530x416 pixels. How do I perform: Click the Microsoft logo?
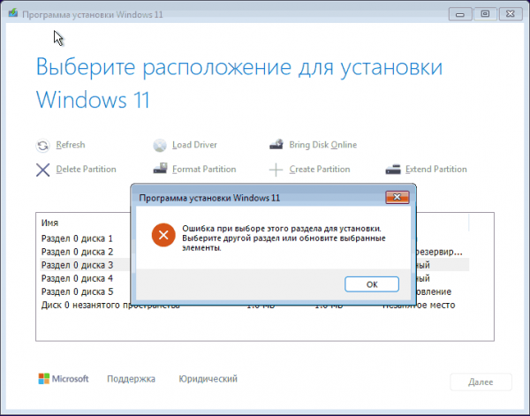[x=64, y=379]
